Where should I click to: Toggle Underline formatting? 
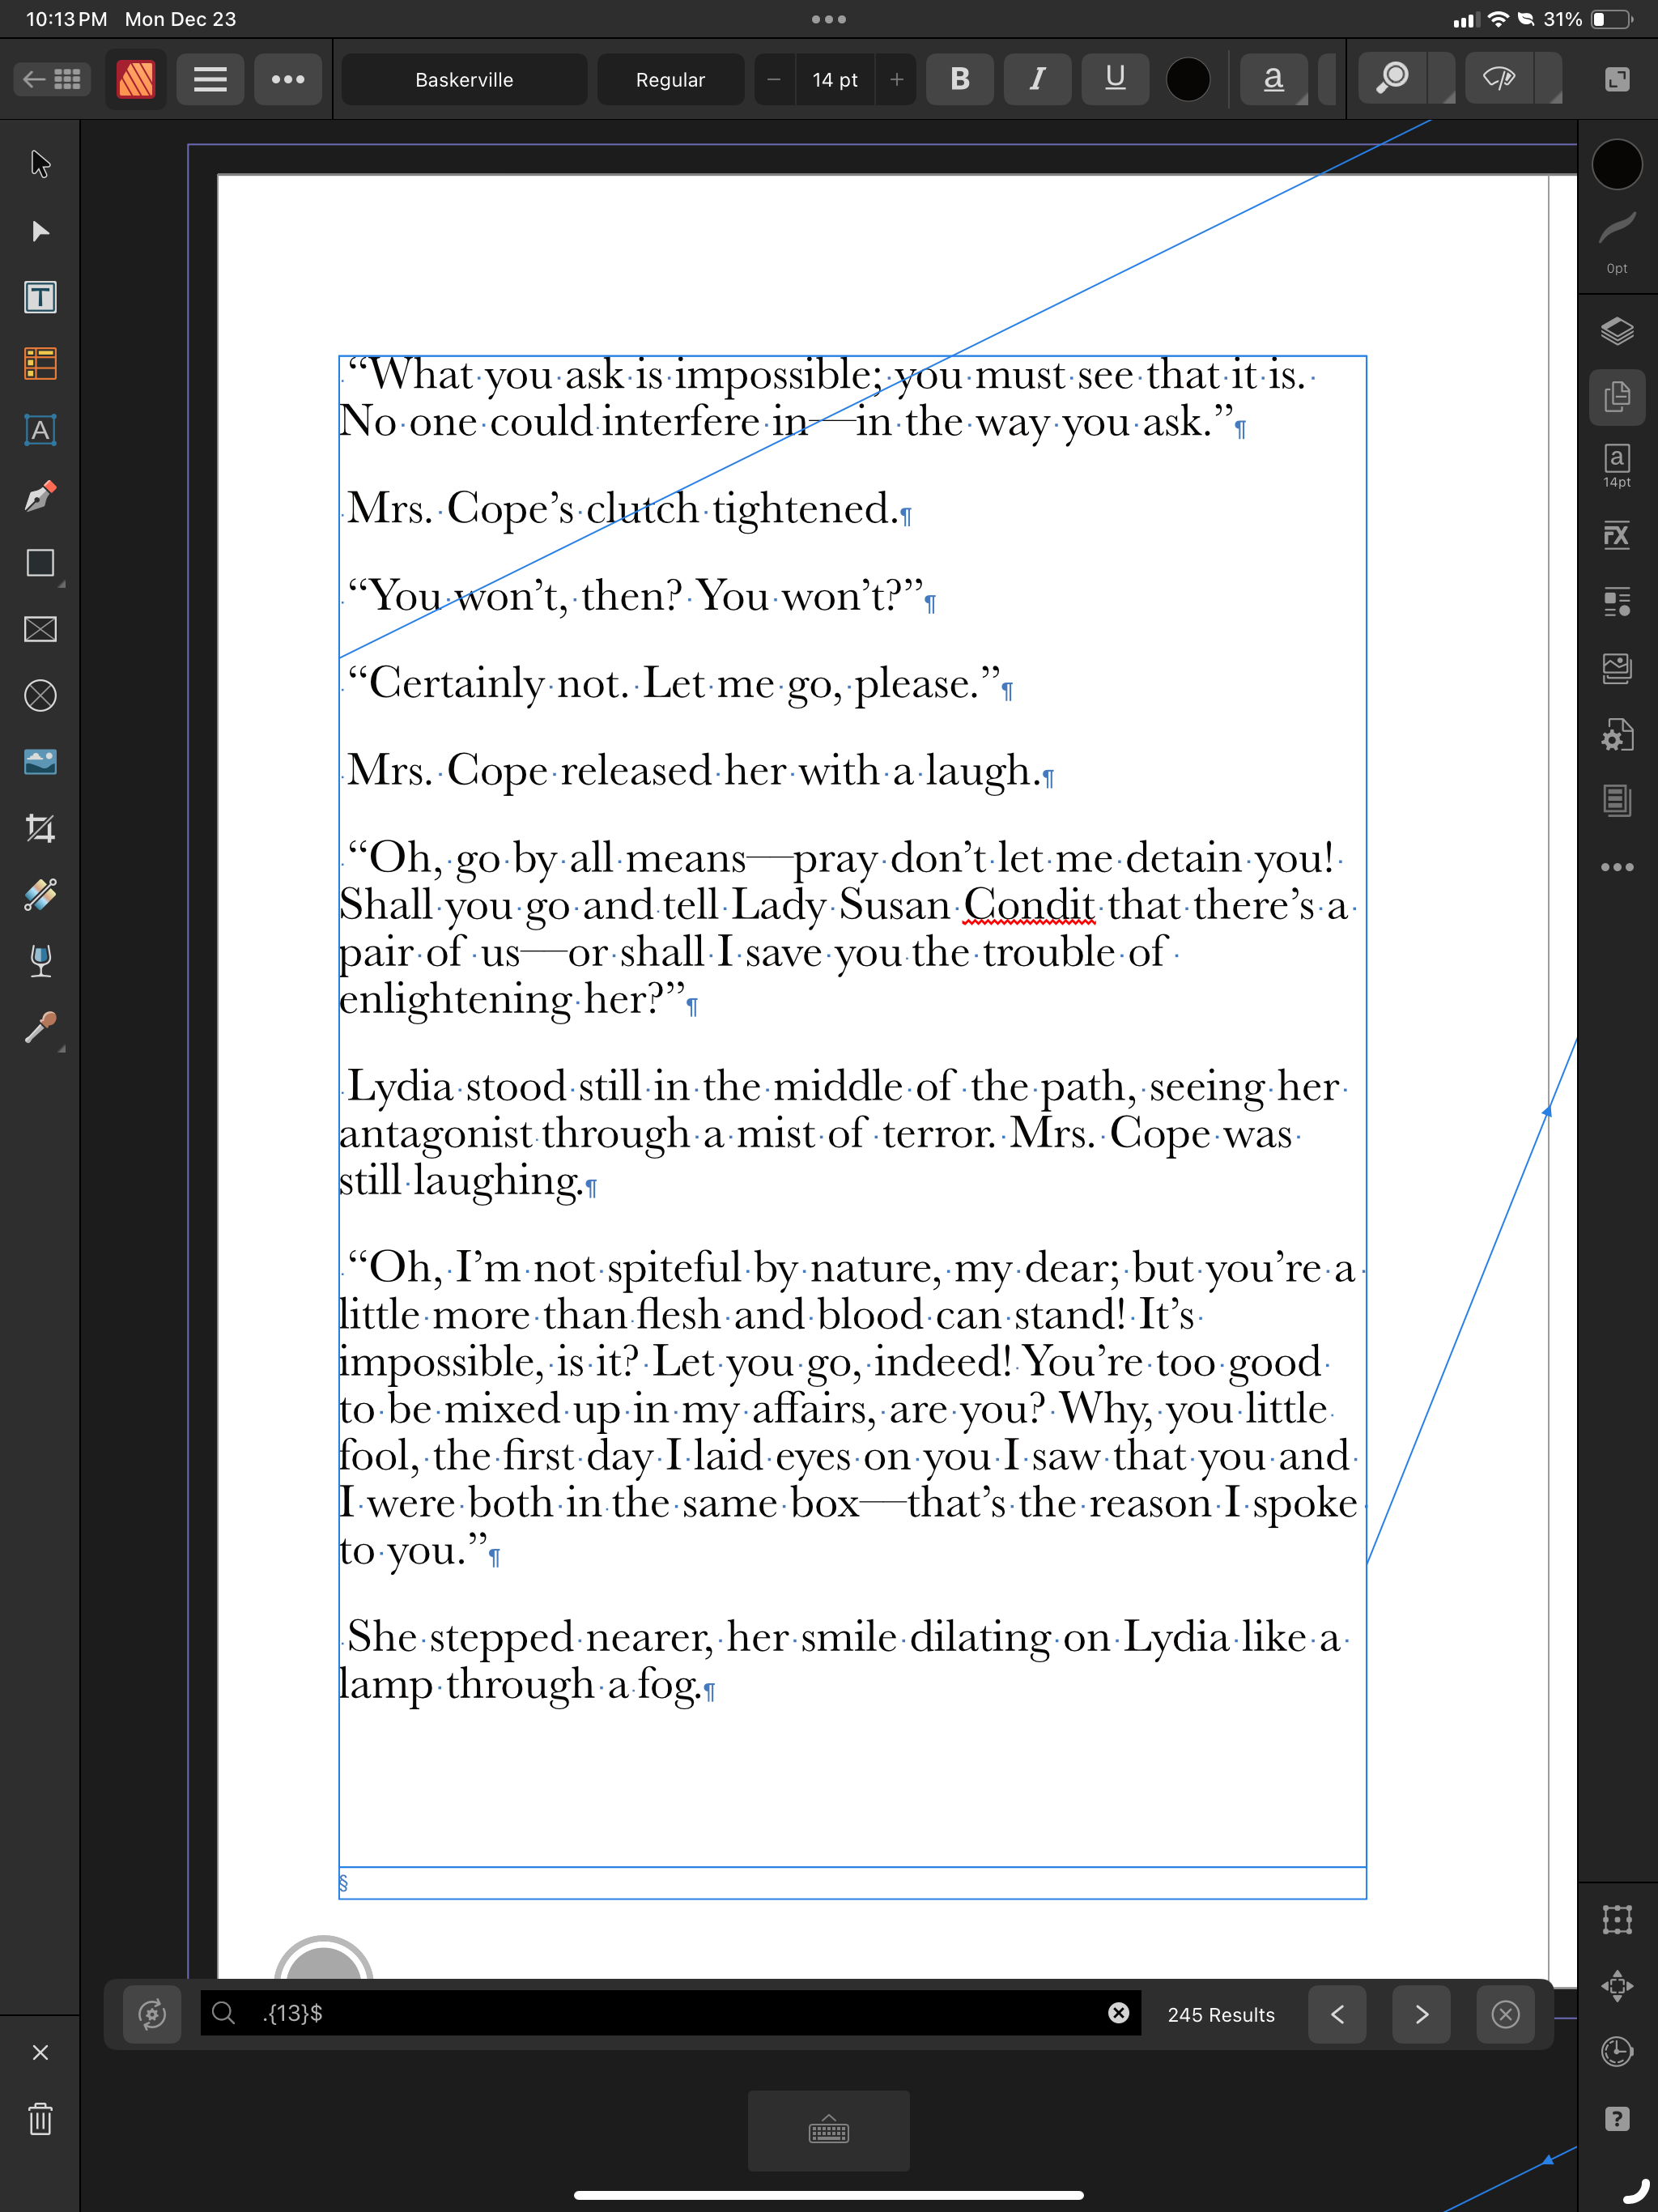1115,79
